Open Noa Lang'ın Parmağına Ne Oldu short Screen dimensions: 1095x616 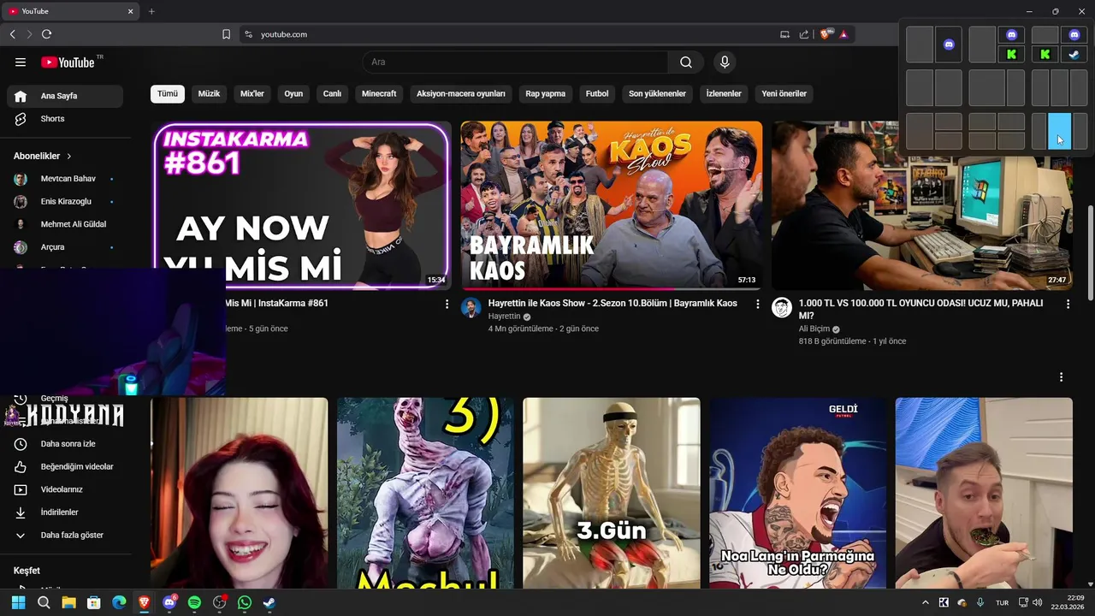(798, 493)
